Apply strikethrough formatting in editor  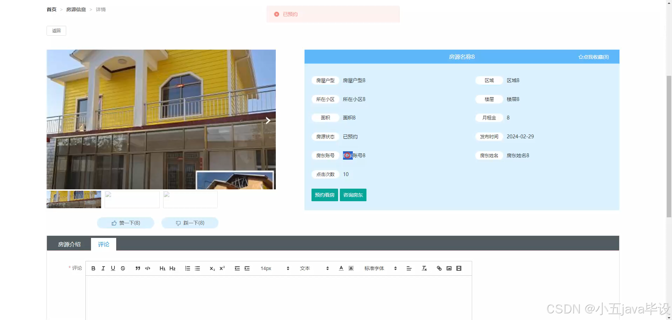tap(122, 268)
